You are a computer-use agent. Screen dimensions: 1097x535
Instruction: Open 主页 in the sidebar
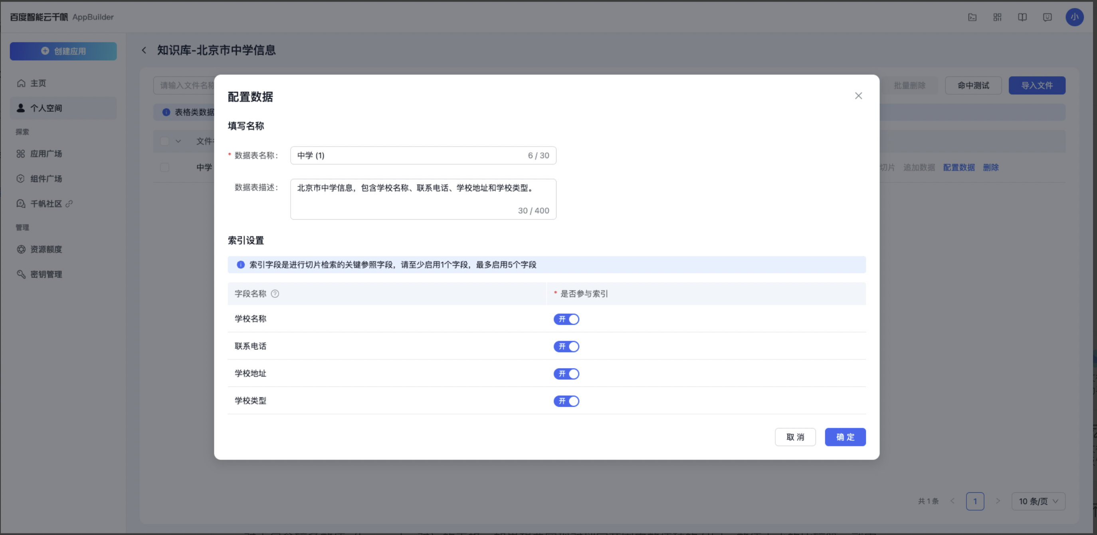point(63,83)
